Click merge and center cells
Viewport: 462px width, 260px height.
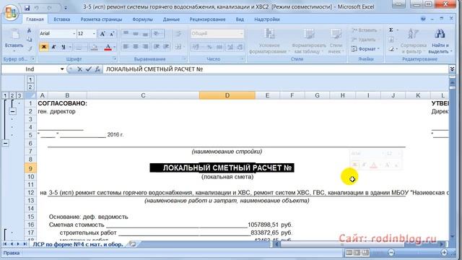[178, 46]
